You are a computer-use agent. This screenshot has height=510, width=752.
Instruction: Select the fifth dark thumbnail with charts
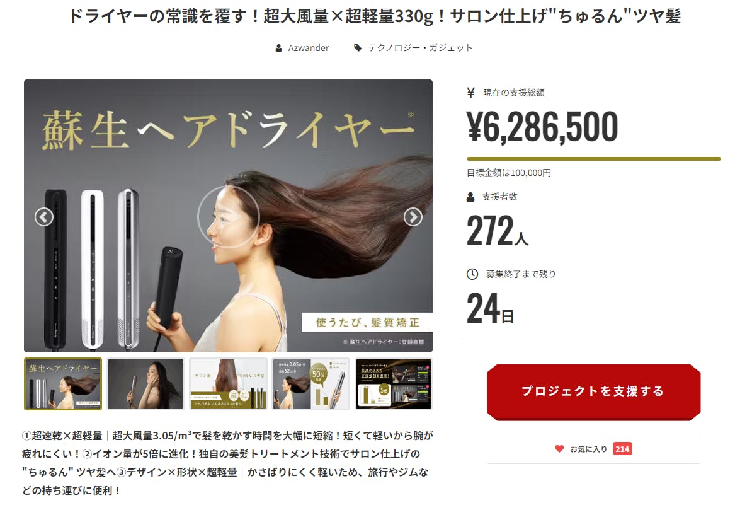click(x=393, y=384)
